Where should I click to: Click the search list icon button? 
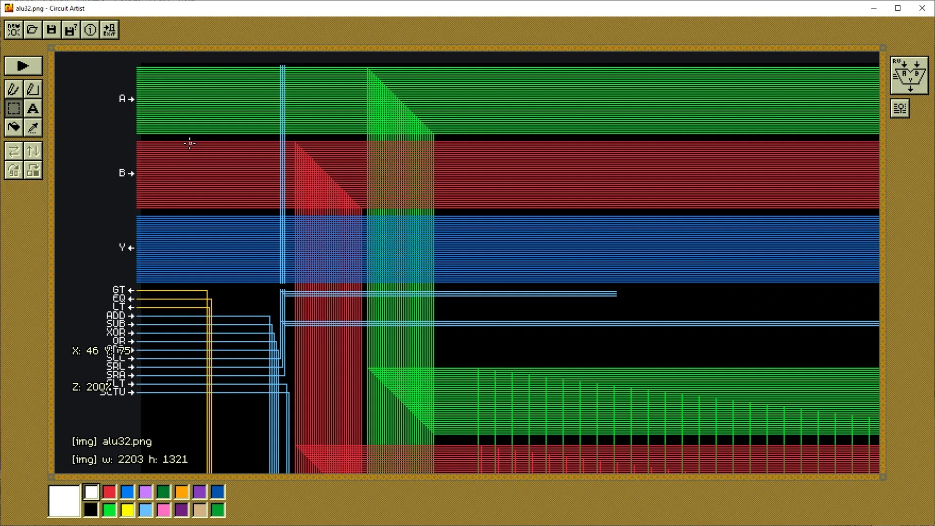[899, 108]
